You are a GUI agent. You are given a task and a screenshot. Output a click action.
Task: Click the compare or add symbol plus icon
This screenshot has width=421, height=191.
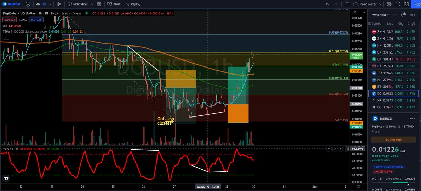[28, 4]
